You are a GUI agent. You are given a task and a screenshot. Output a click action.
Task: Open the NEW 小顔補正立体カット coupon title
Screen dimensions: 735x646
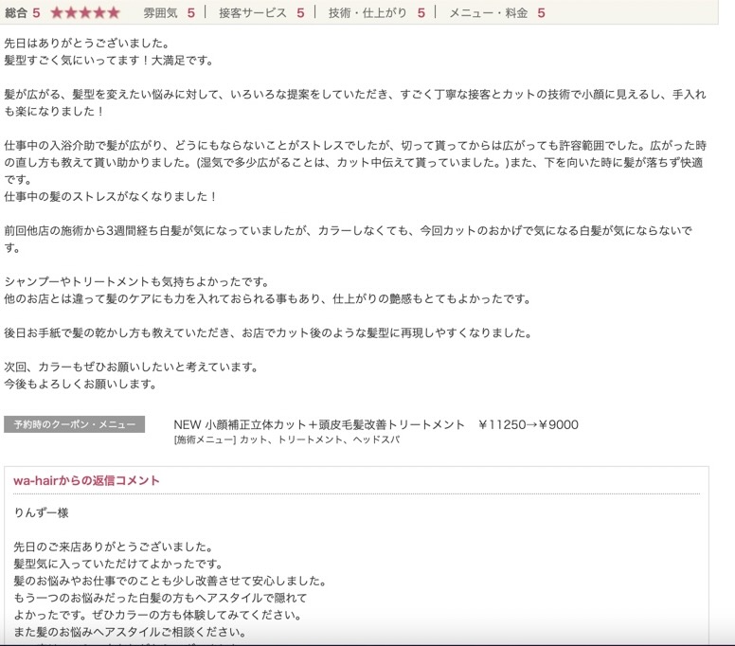319,424
